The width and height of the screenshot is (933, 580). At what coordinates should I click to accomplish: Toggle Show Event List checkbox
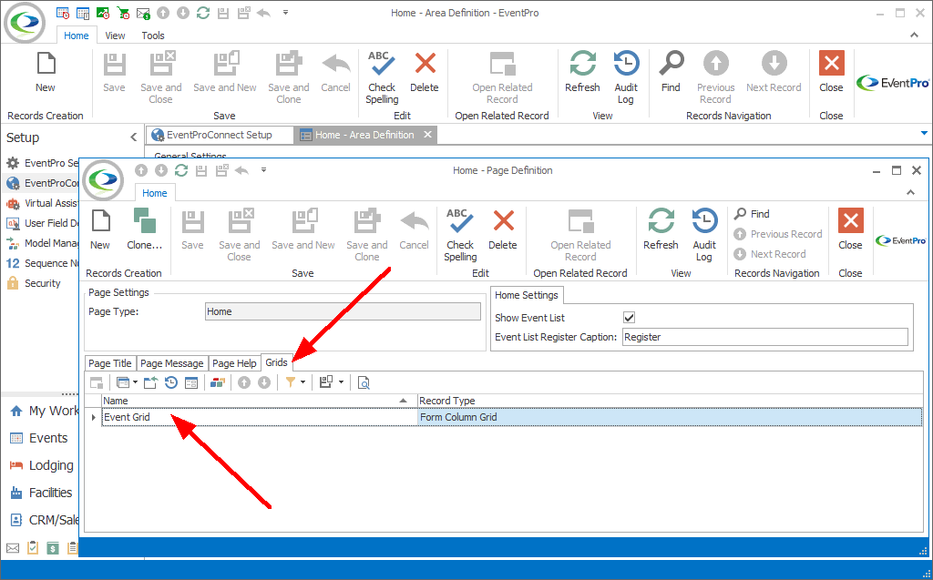(629, 318)
